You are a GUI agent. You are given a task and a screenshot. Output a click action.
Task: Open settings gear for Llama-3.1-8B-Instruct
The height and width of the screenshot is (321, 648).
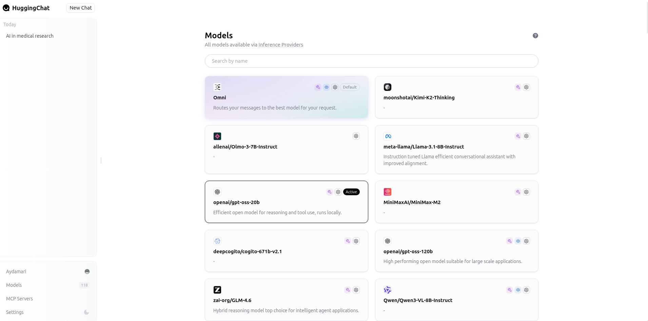(x=526, y=136)
